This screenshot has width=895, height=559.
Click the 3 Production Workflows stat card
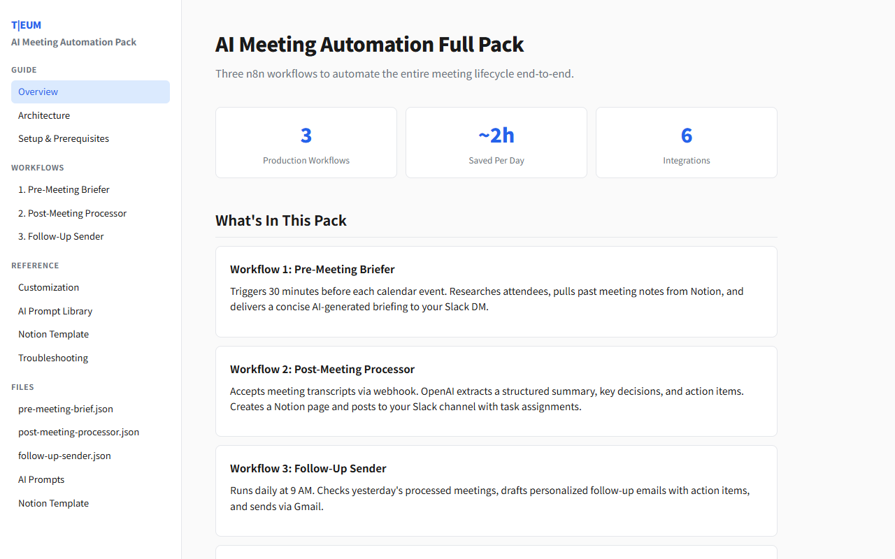click(x=306, y=143)
